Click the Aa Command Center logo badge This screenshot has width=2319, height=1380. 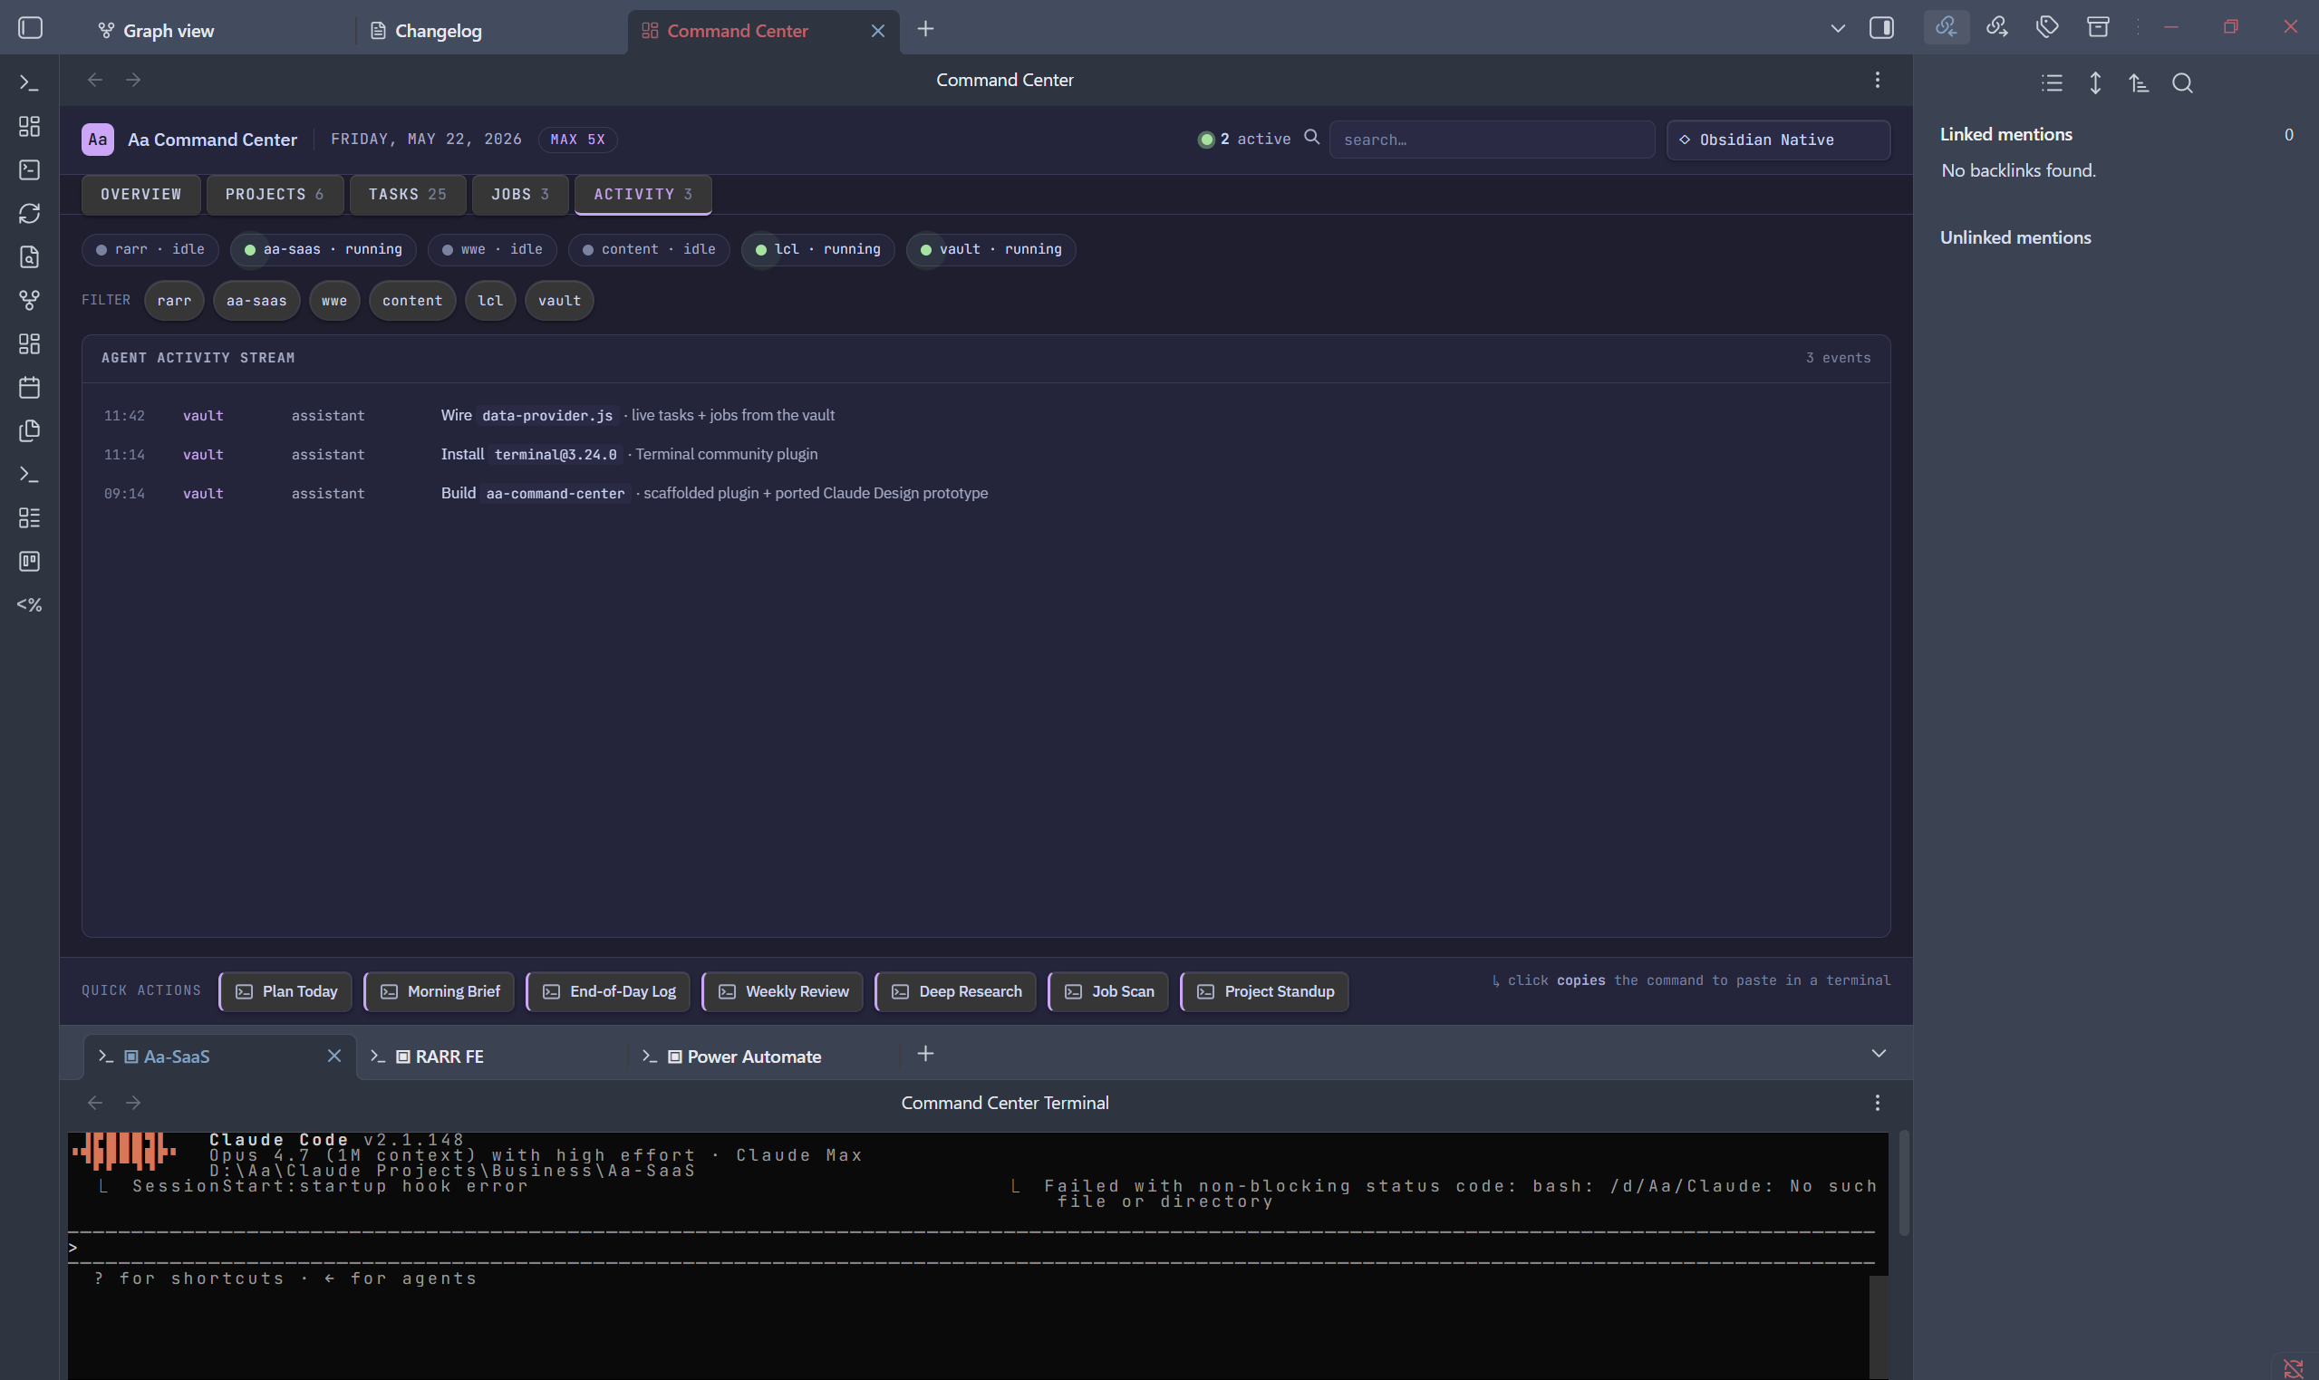pos(98,140)
